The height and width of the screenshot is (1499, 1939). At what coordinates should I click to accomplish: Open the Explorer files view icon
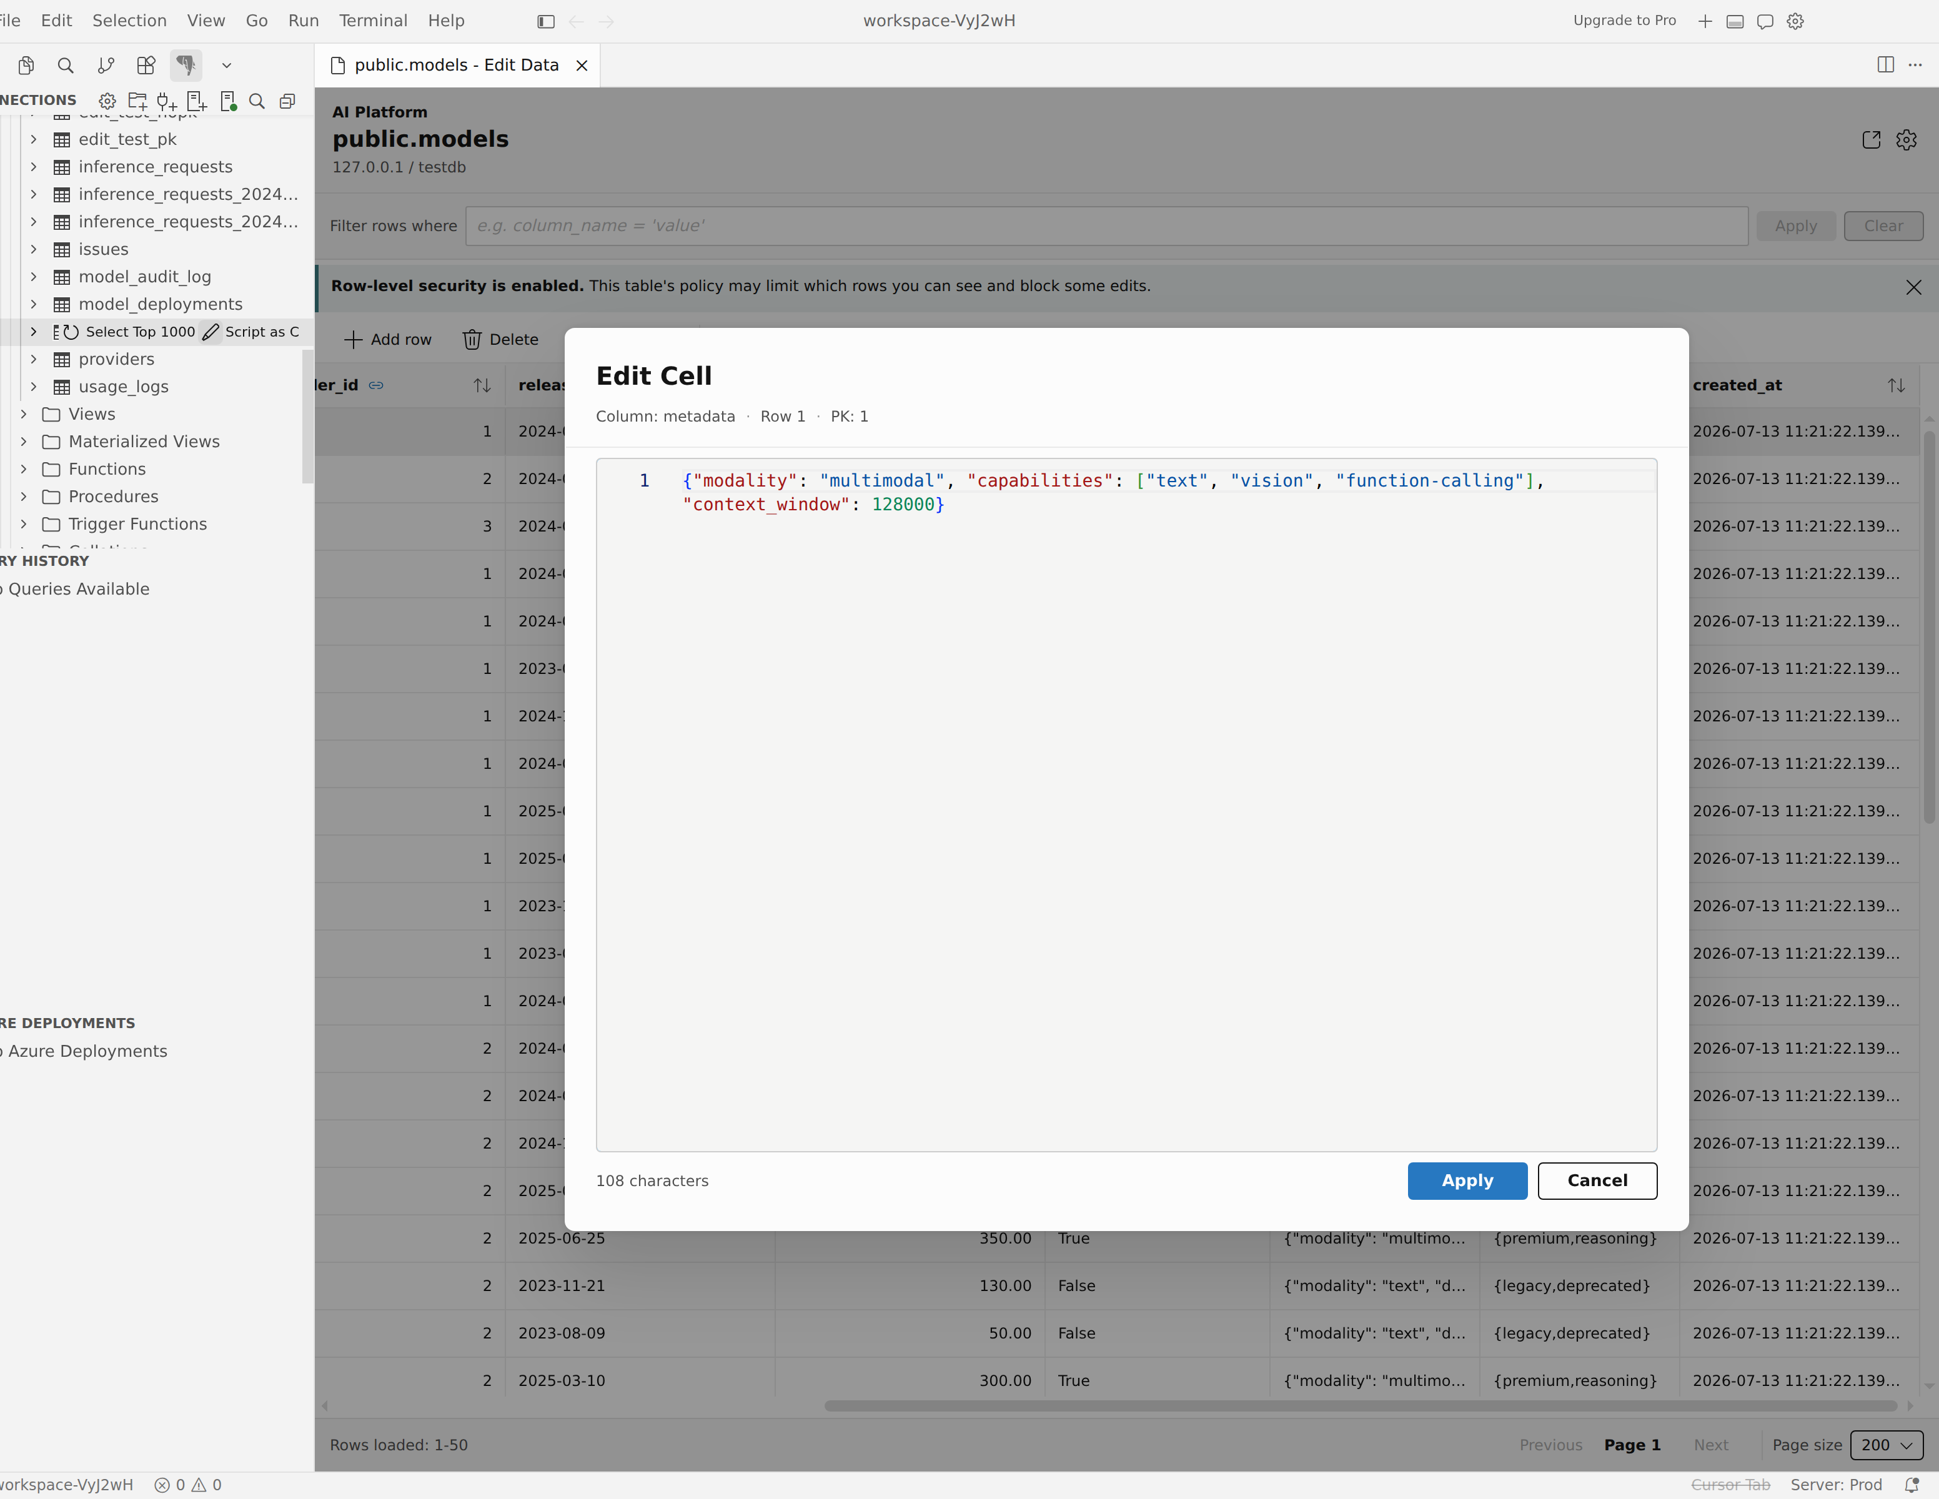point(27,65)
